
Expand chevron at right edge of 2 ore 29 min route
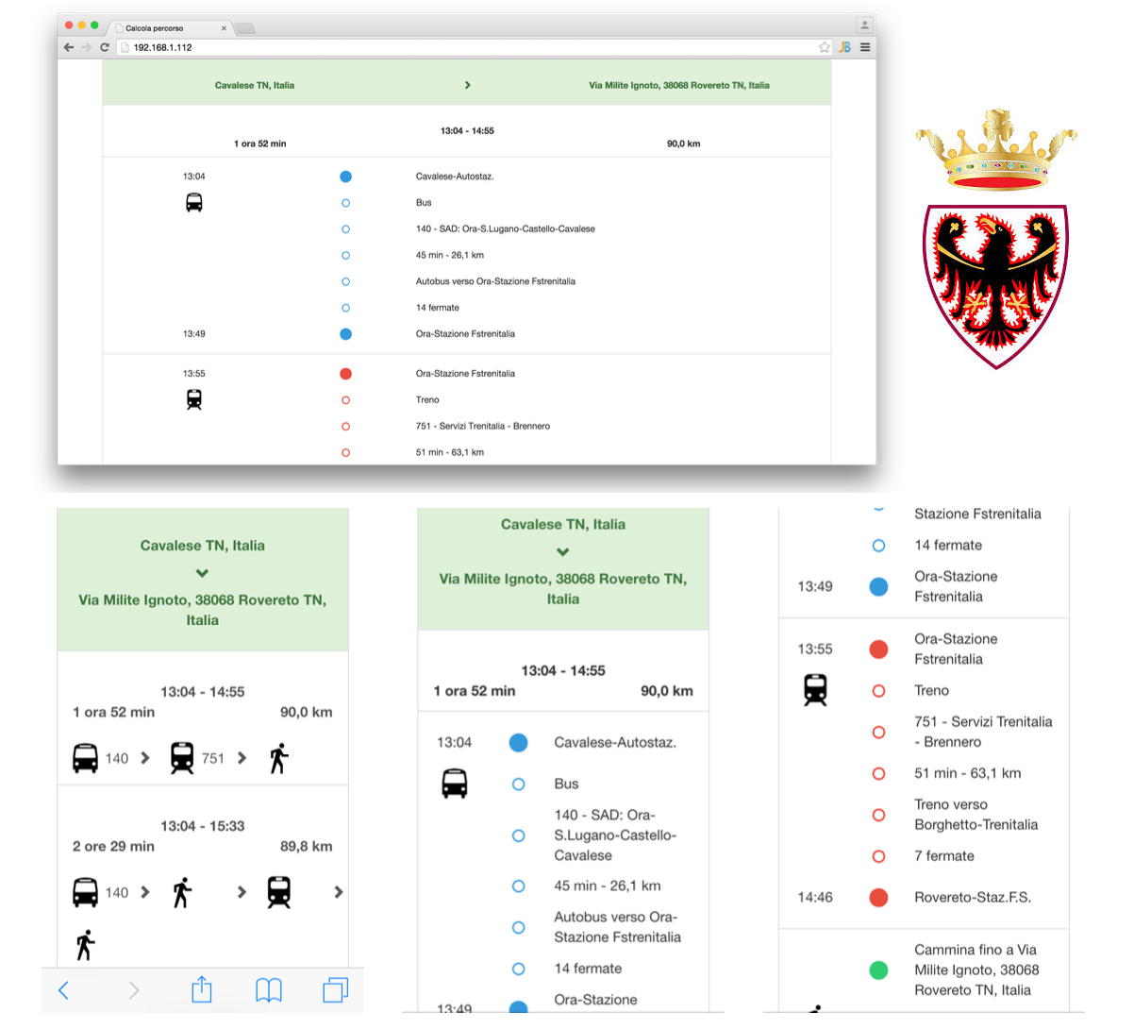pyautogui.click(x=338, y=892)
